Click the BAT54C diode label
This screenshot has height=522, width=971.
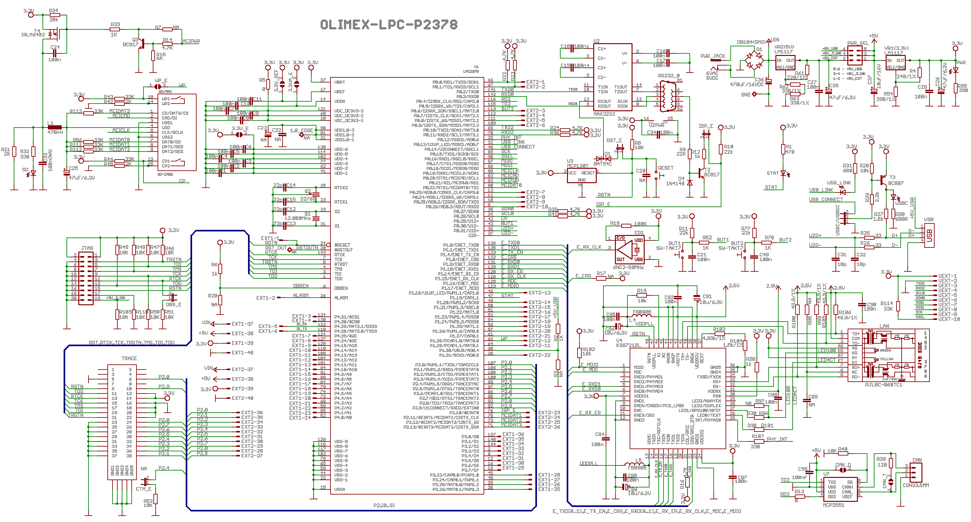(603, 164)
